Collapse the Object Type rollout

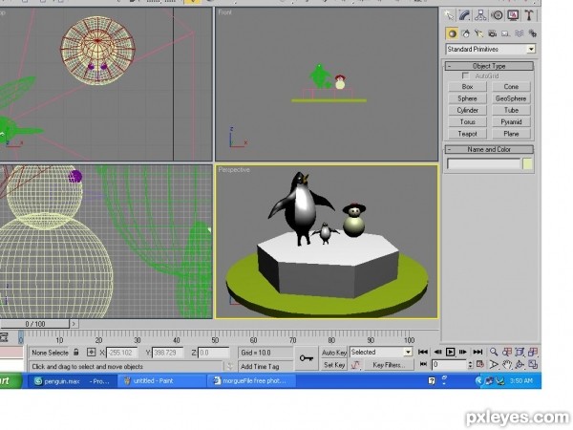click(489, 66)
